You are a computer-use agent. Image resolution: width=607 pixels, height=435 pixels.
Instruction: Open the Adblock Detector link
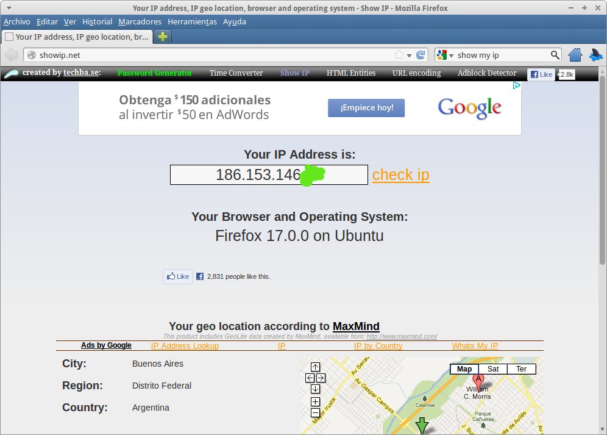pos(487,73)
